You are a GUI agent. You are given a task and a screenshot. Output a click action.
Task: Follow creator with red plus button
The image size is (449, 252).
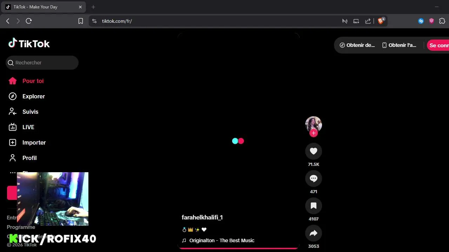click(314, 133)
